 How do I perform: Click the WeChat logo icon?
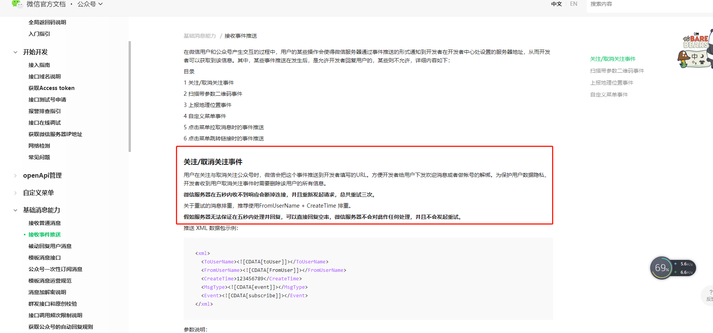(x=17, y=4)
